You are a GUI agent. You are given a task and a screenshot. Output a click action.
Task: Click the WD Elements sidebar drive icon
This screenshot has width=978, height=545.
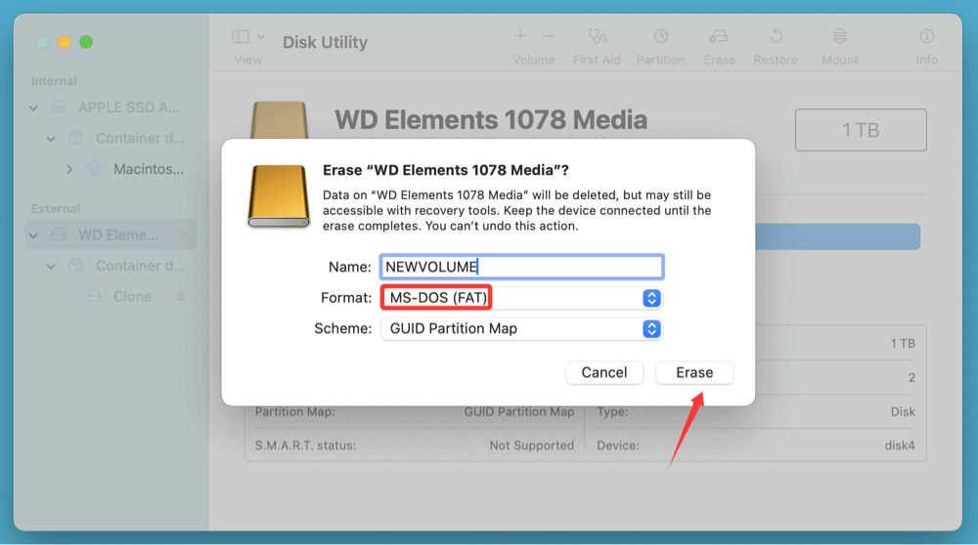(59, 234)
